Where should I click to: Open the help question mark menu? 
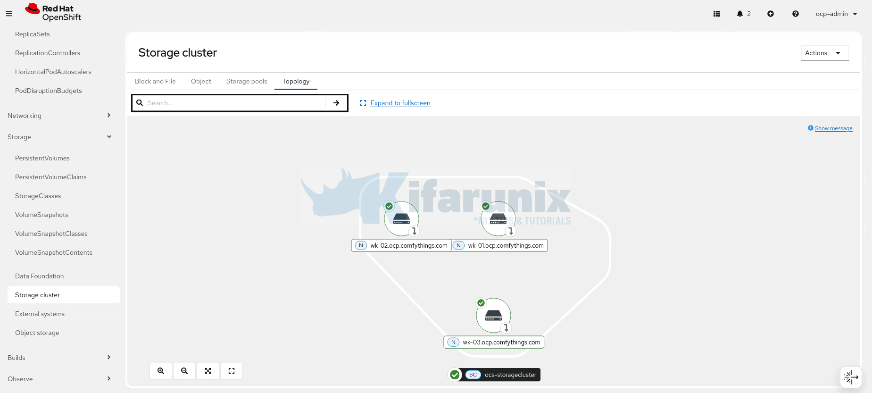(796, 14)
